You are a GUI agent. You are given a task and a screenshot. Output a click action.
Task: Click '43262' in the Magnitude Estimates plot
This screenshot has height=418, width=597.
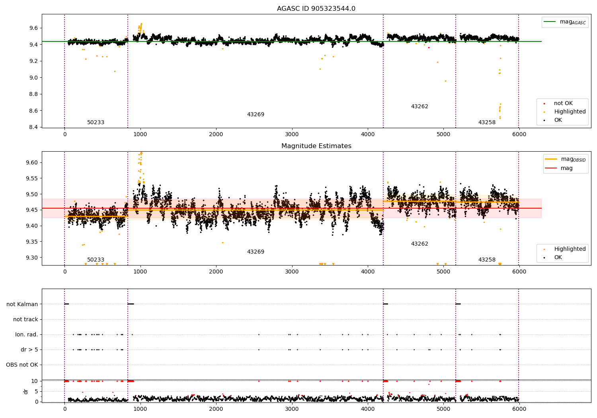(419, 244)
